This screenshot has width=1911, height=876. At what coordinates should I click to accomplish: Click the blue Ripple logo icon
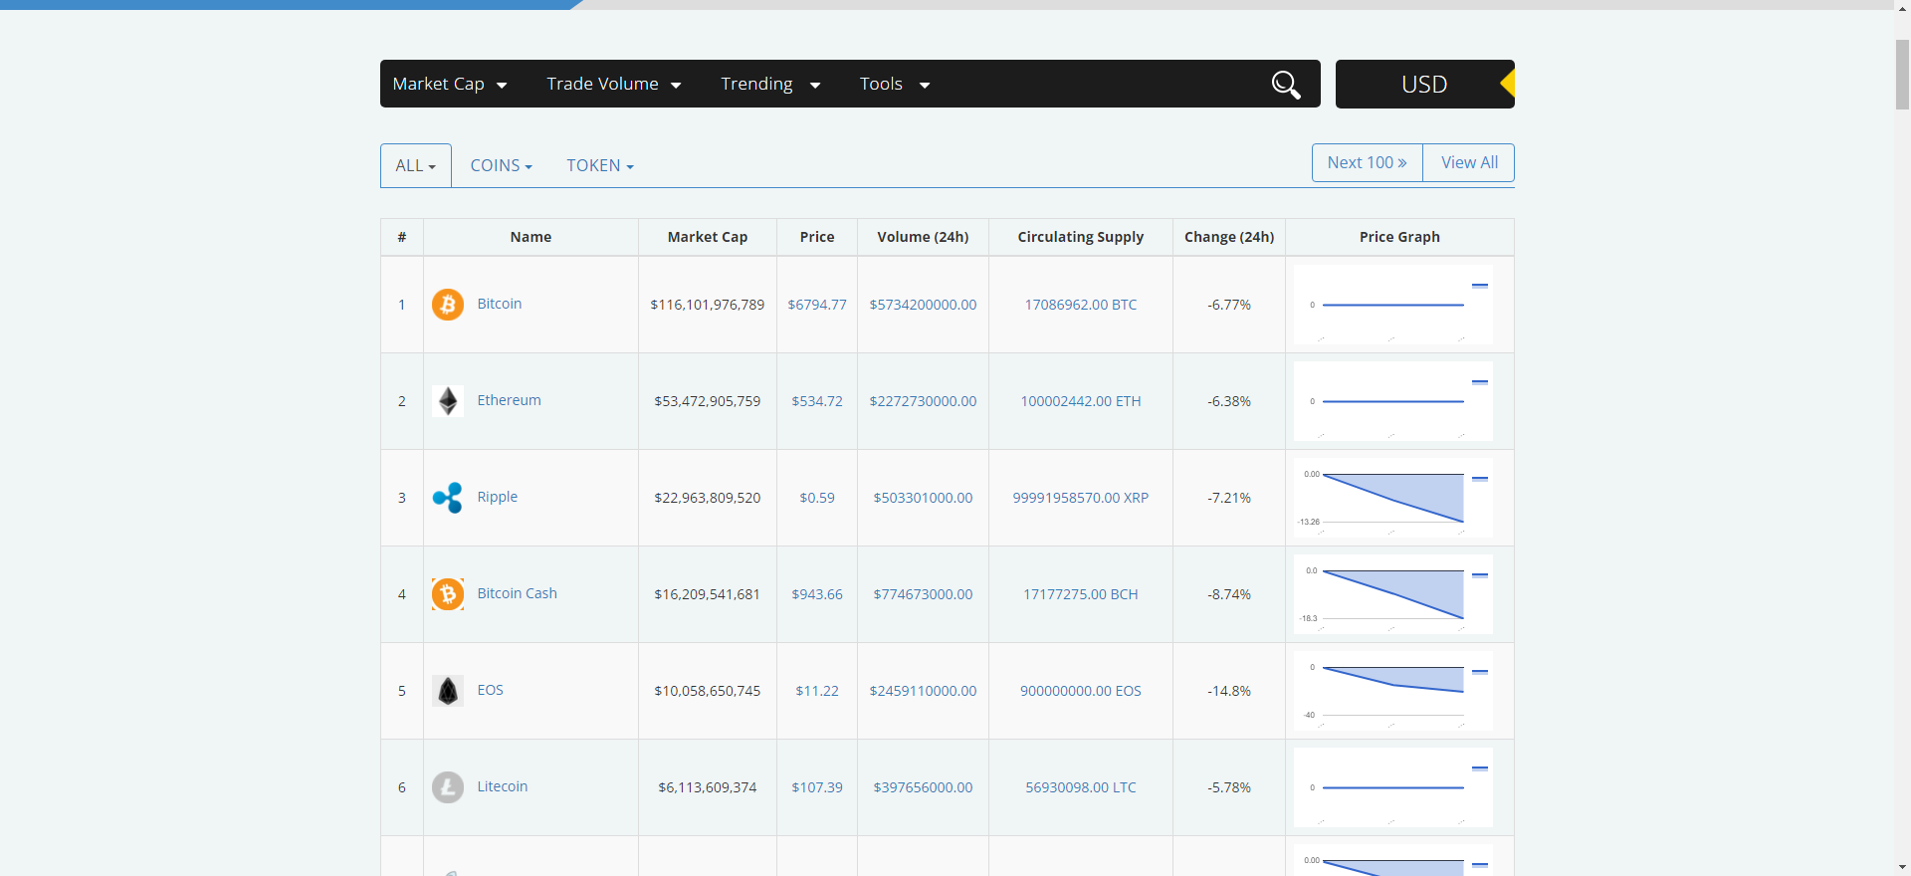(x=448, y=498)
